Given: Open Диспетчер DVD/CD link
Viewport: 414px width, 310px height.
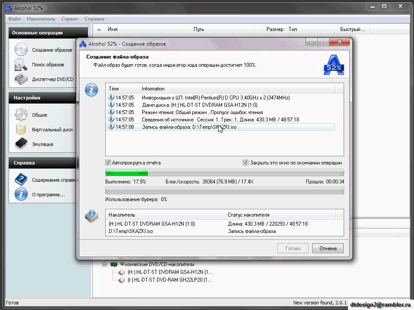Looking at the screenshot, I should pos(53,79).
